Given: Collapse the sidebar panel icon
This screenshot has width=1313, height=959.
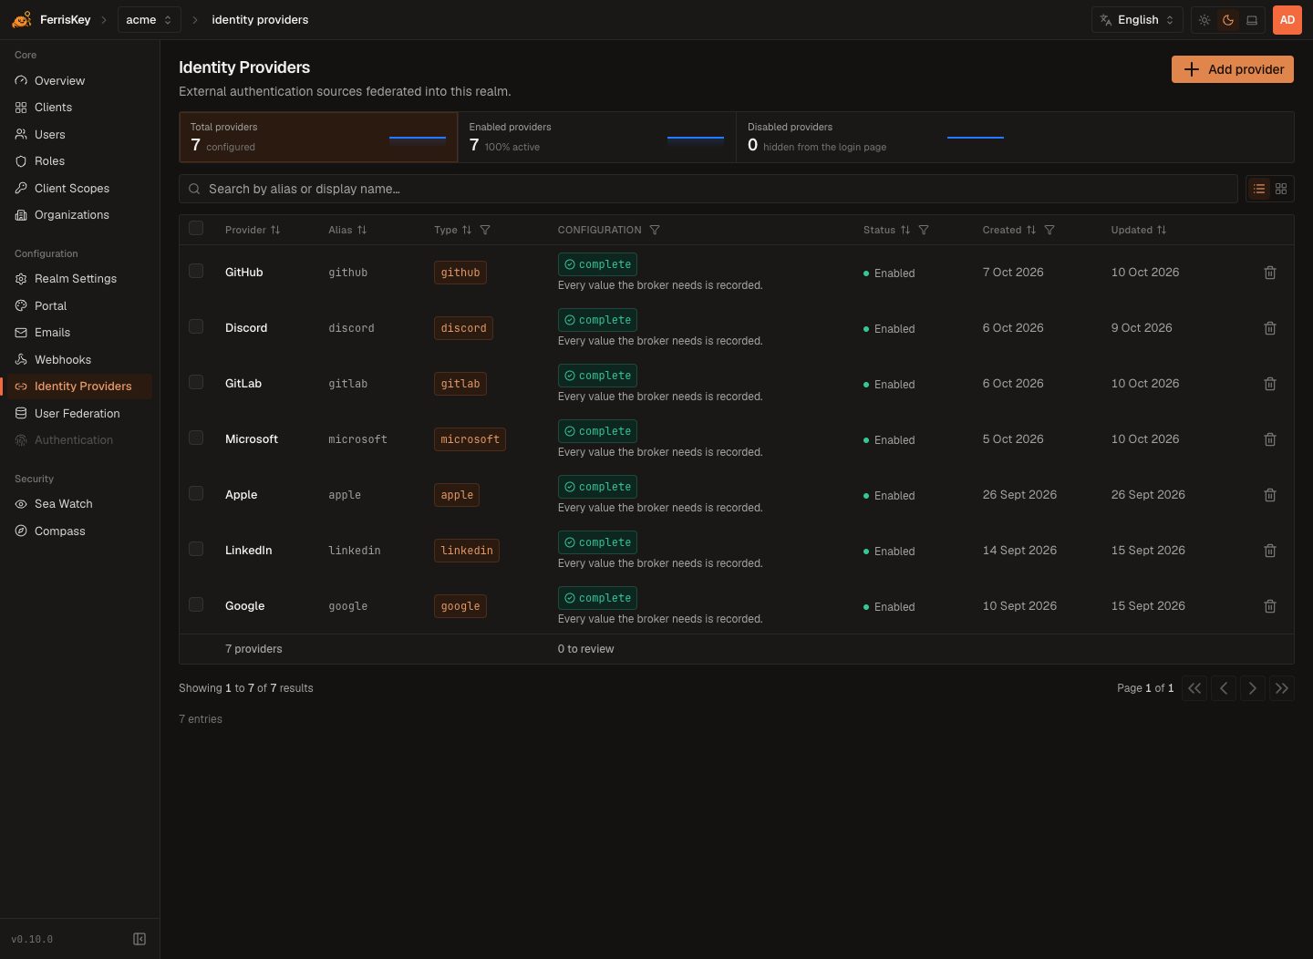Looking at the screenshot, I should click(140, 939).
